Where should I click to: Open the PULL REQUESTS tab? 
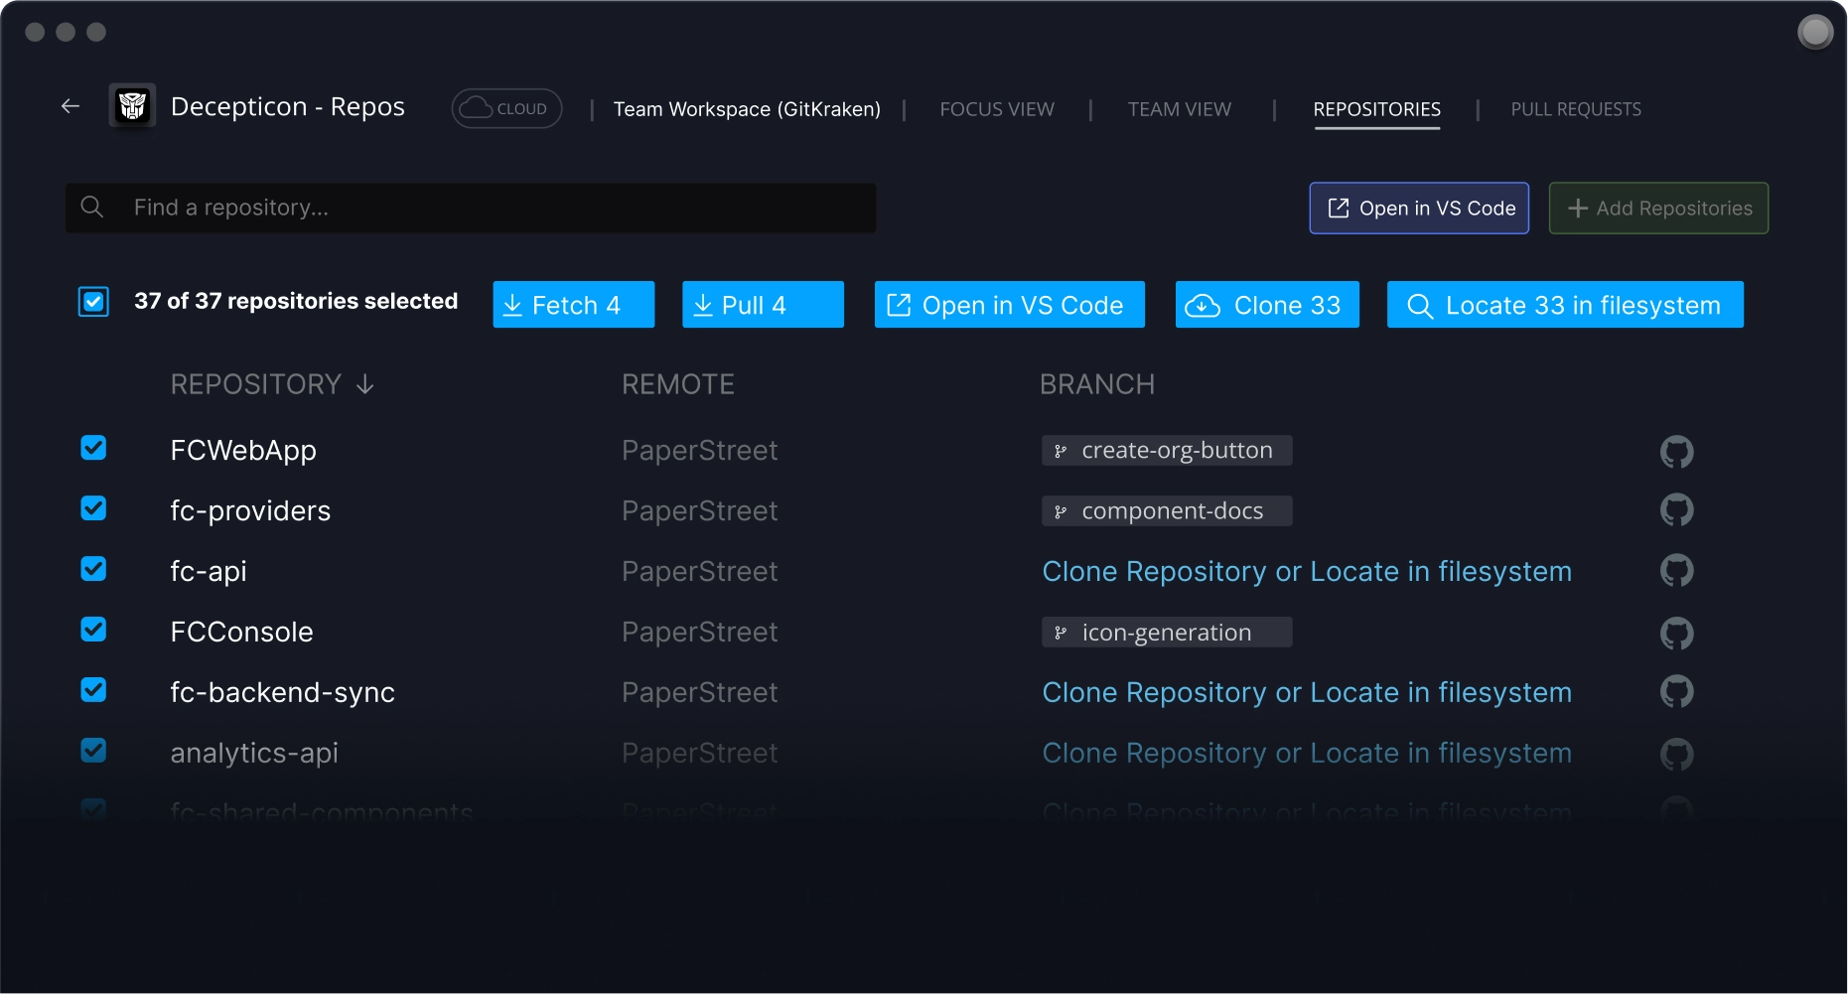click(1576, 109)
